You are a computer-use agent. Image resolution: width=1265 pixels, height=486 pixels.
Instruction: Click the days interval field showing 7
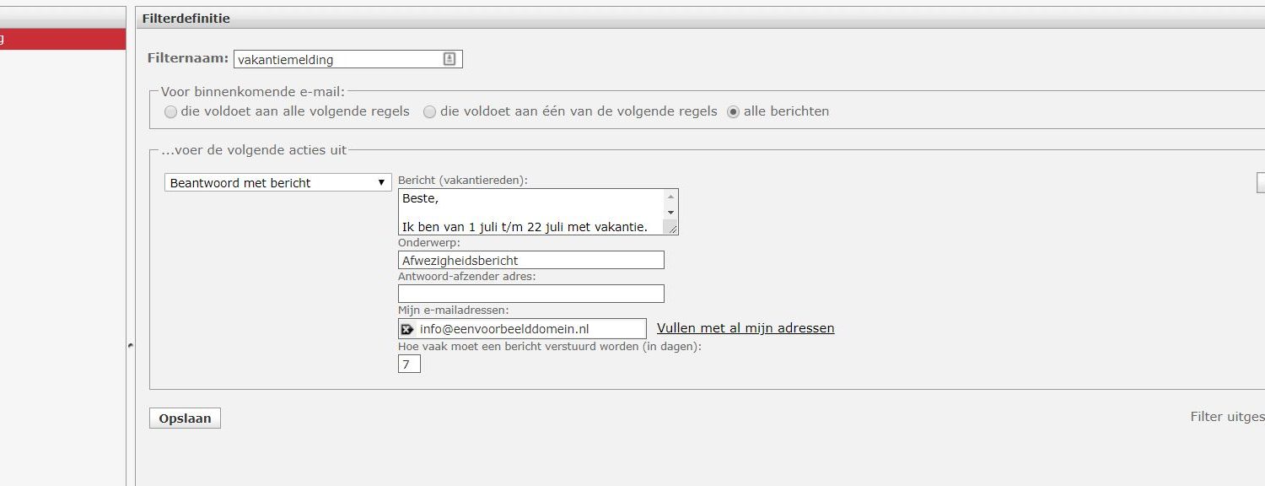pos(409,364)
